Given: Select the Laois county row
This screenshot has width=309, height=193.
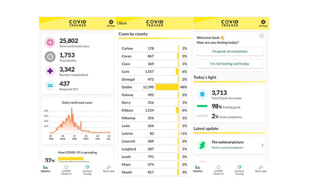Looking at the screenshot, I should pos(155,126).
